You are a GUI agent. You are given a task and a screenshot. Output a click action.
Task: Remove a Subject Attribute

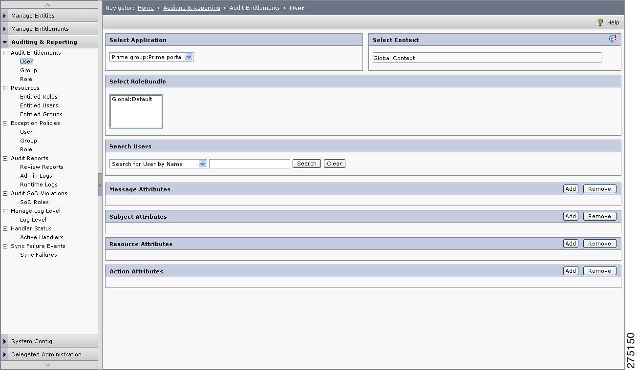pos(599,216)
